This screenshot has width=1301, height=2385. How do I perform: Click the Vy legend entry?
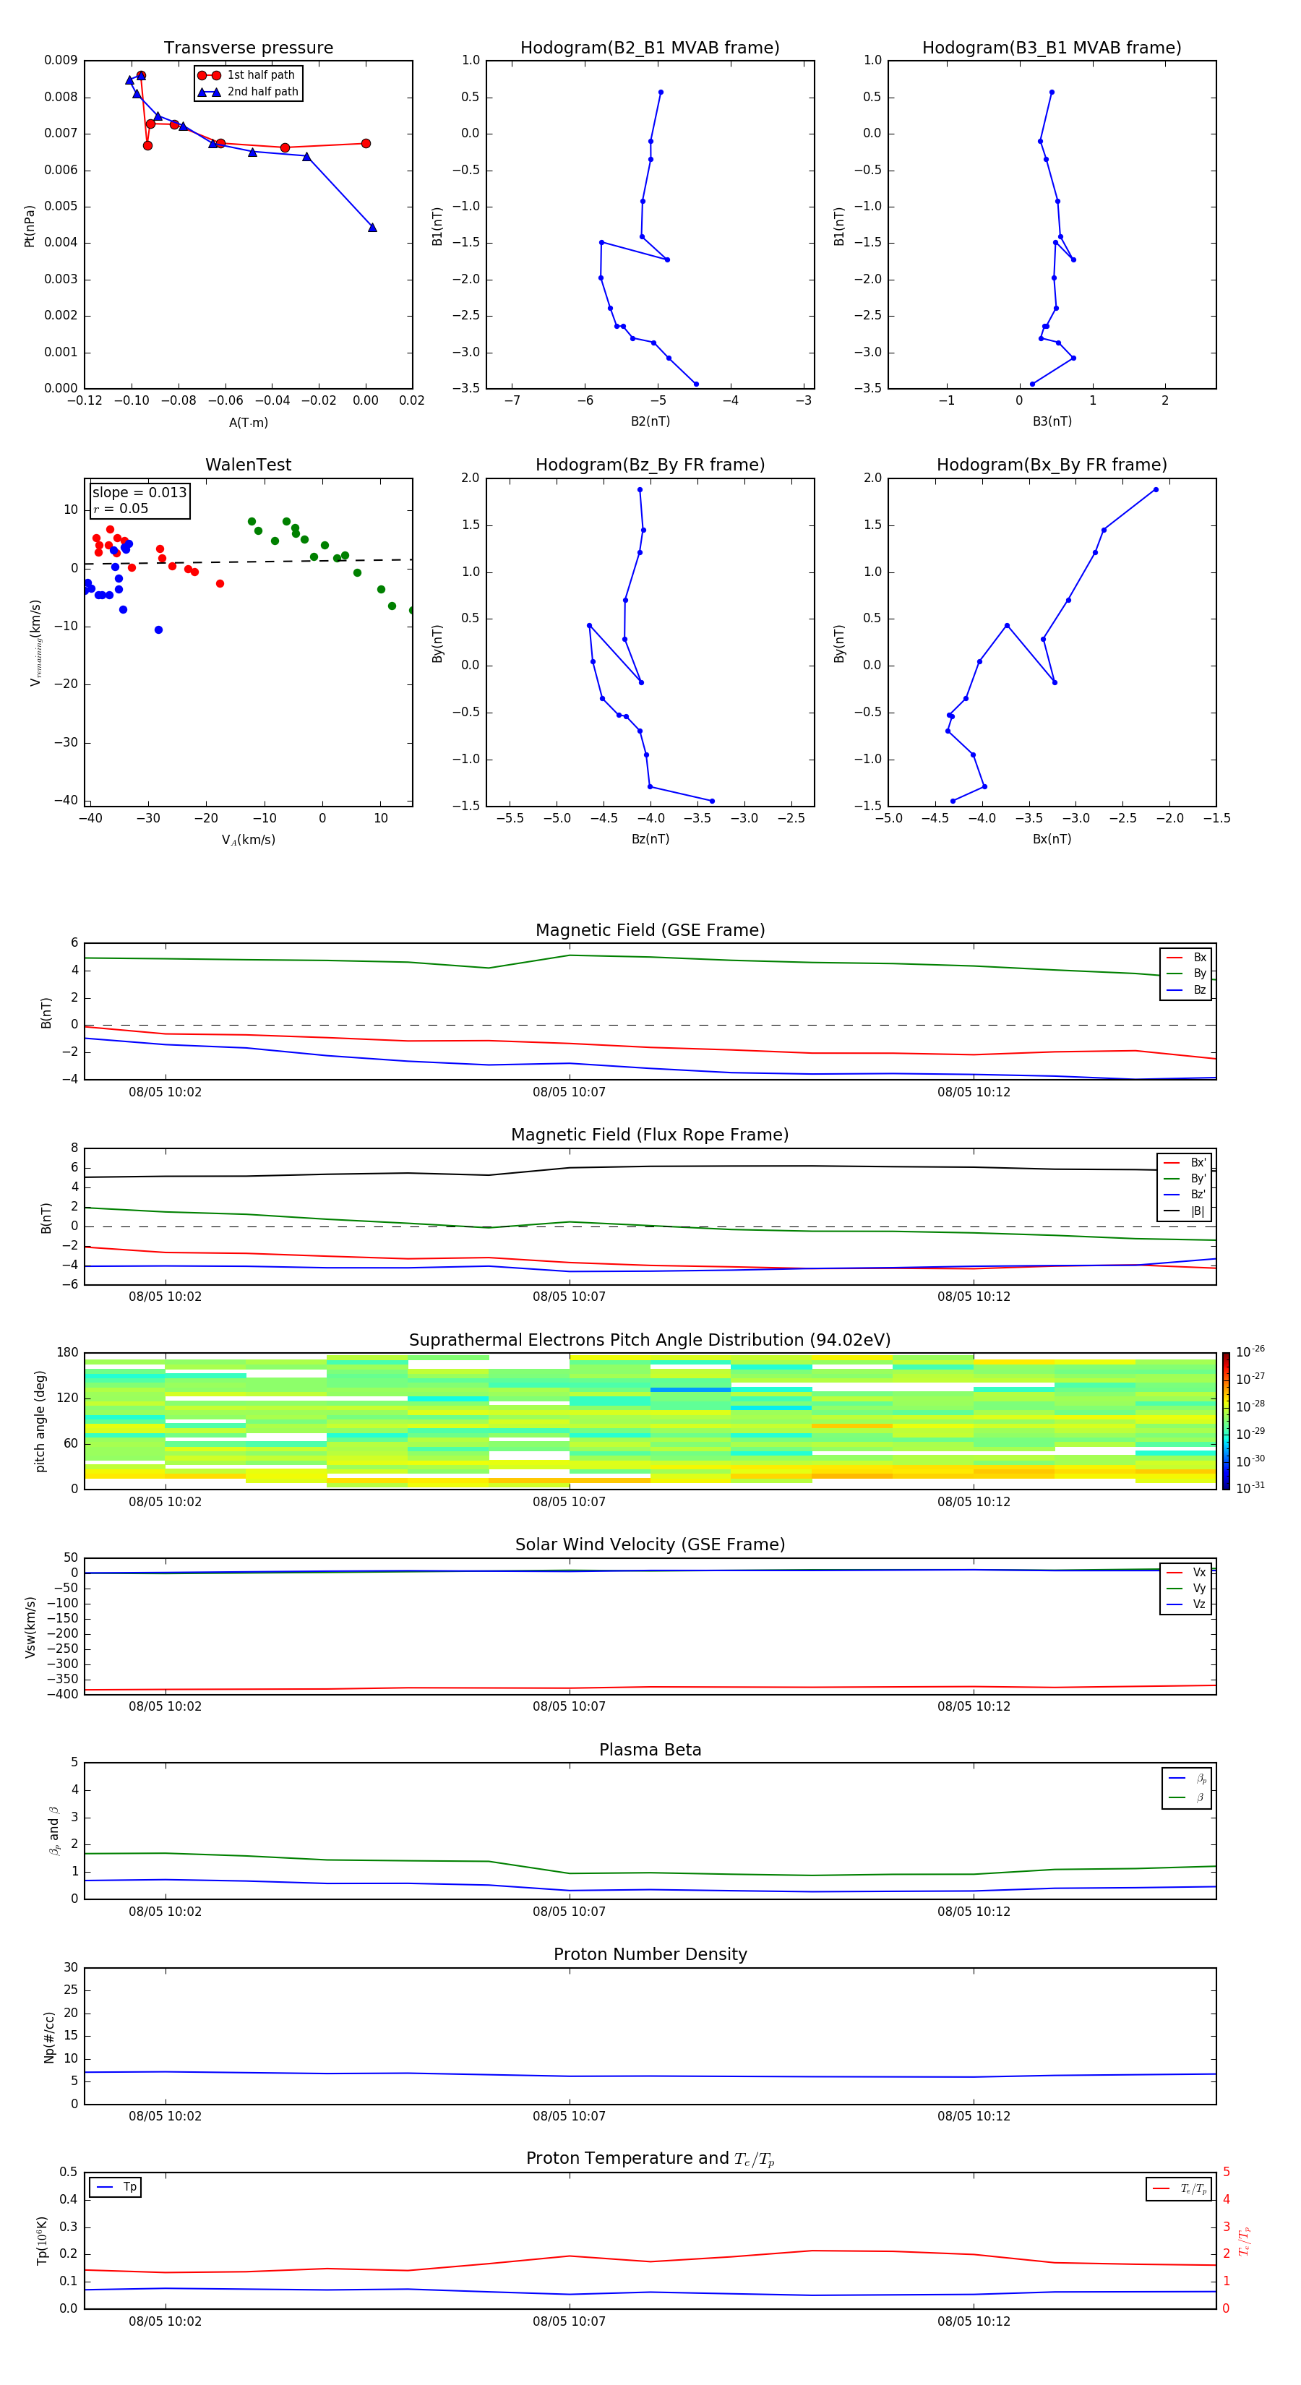(x=1187, y=1588)
